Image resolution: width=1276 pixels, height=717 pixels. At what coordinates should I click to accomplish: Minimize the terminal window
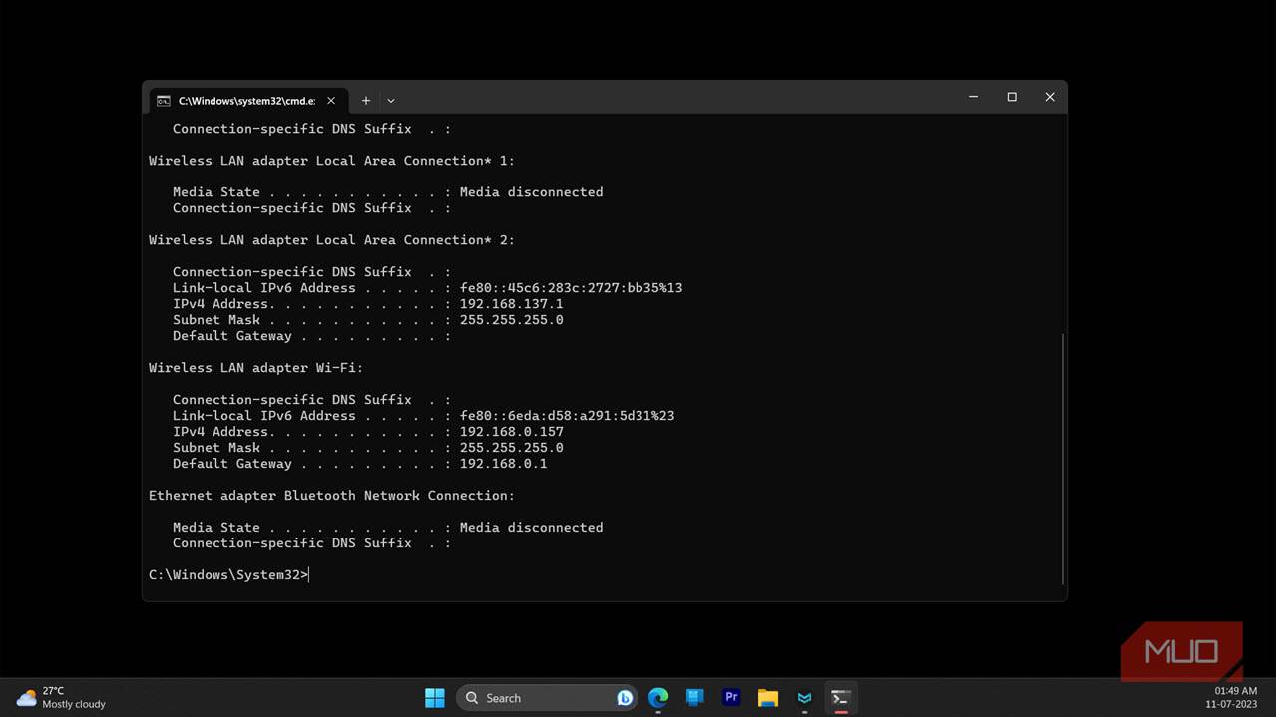pyautogui.click(x=973, y=97)
